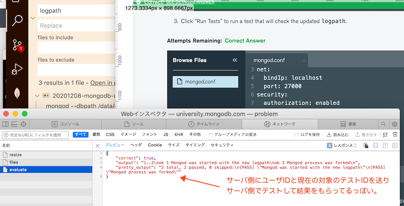Click the logpath search field
404x206 pixels.
[76, 11]
